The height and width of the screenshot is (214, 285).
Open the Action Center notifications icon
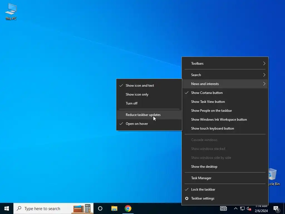[x=276, y=208]
